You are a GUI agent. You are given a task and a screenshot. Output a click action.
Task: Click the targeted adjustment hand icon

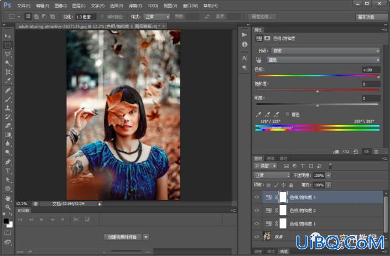tap(259, 60)
